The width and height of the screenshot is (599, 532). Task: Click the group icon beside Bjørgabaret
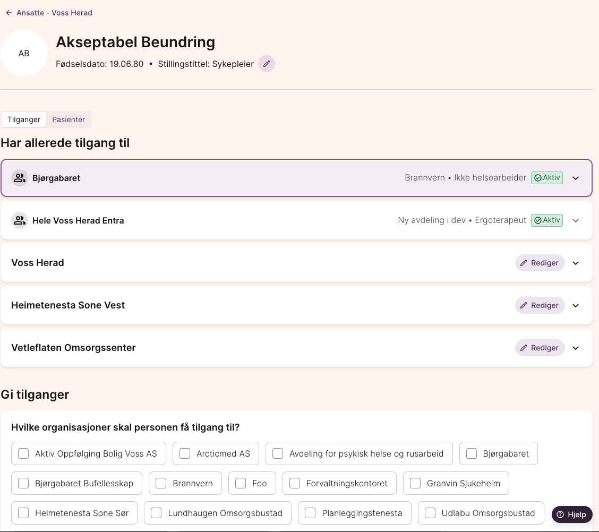[x=20, y=178]
